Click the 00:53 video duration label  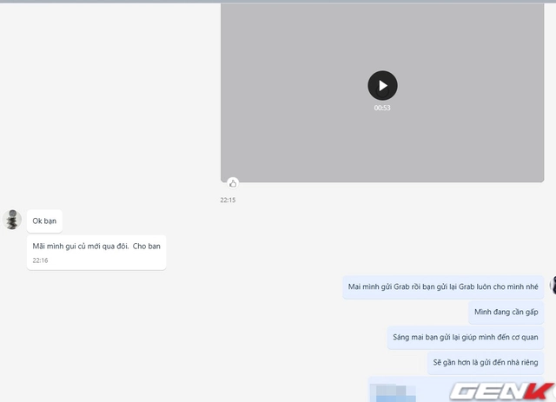382,108
